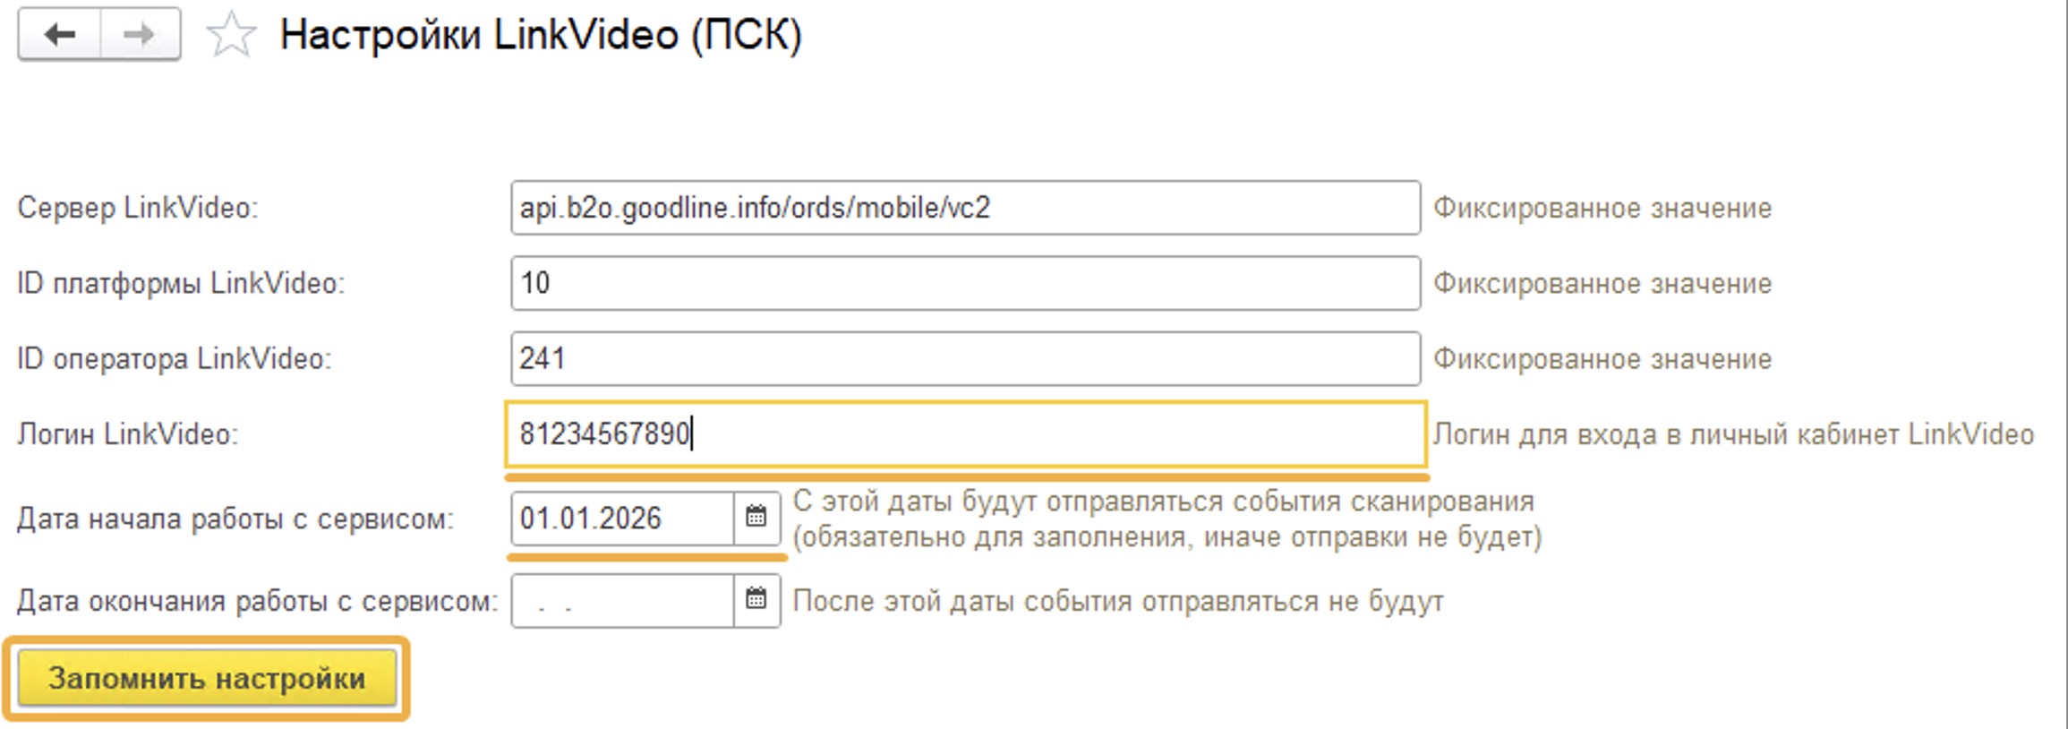Click the Запомнить настройки button
The image size is (2068, 729).
tap(207, 678)
